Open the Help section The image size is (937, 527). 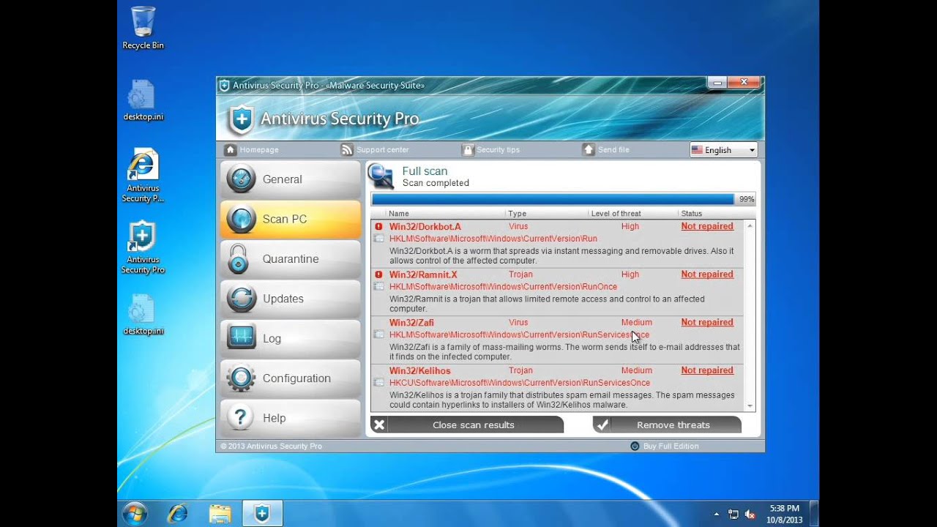click(x=290, y=418)
